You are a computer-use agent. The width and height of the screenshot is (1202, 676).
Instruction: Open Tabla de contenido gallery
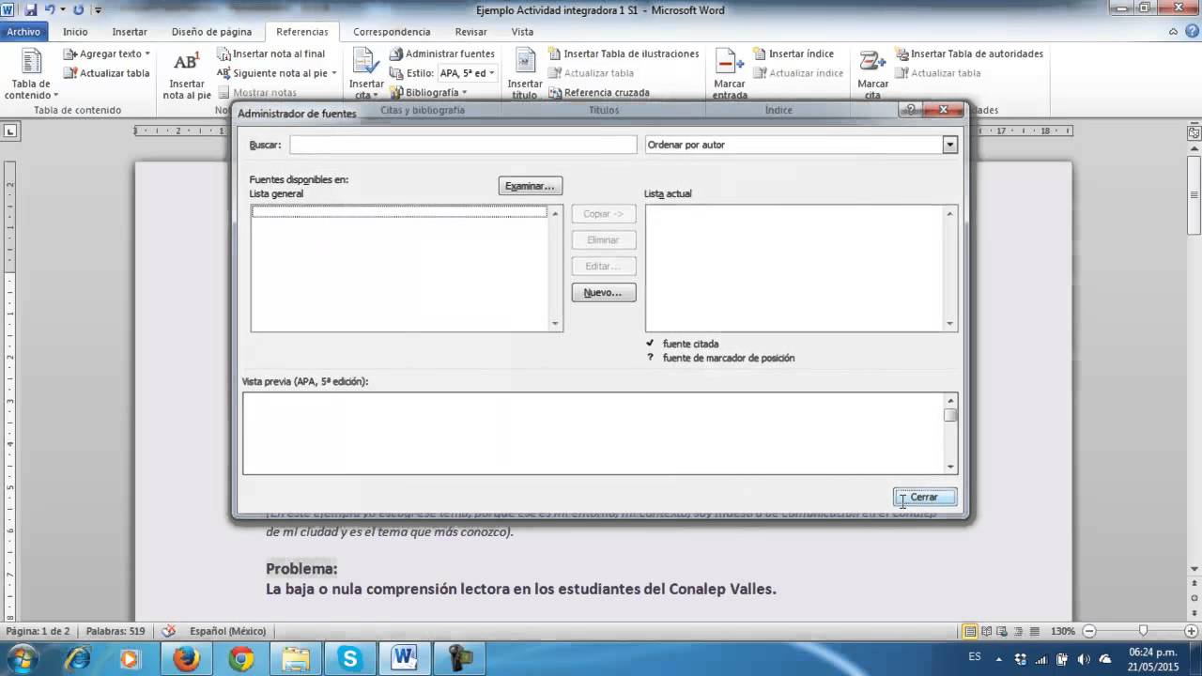[31, 75]
